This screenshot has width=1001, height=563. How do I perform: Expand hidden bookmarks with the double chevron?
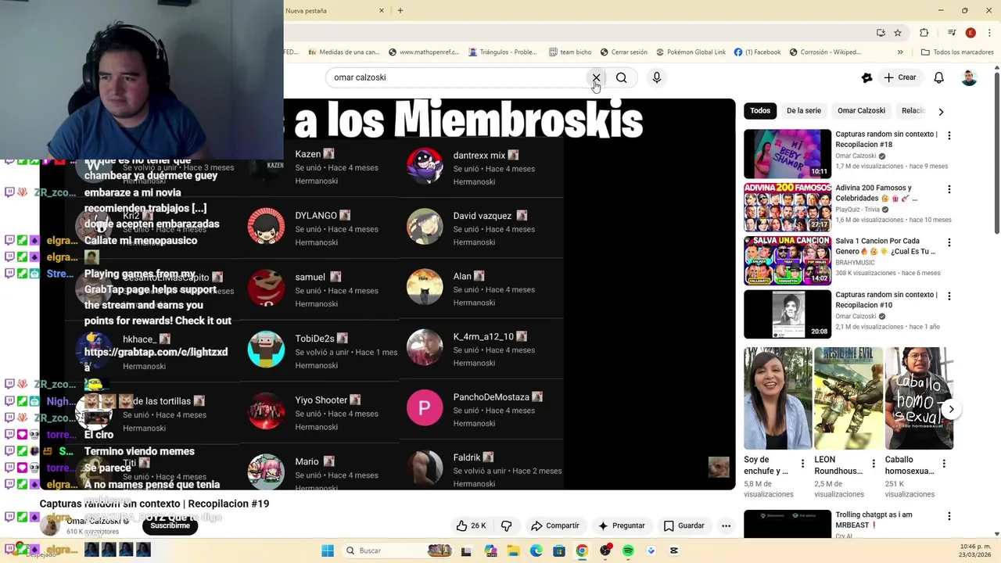900,52
